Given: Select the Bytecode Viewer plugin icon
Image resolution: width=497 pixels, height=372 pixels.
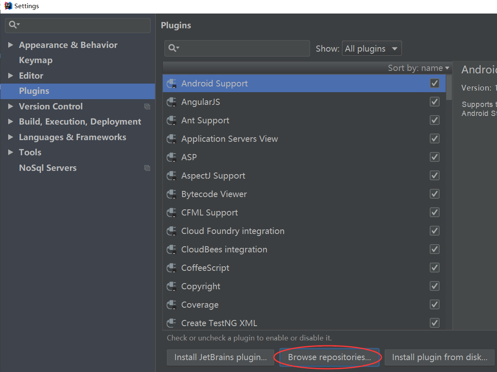Looking at the screenshot, I should point(171,194).
